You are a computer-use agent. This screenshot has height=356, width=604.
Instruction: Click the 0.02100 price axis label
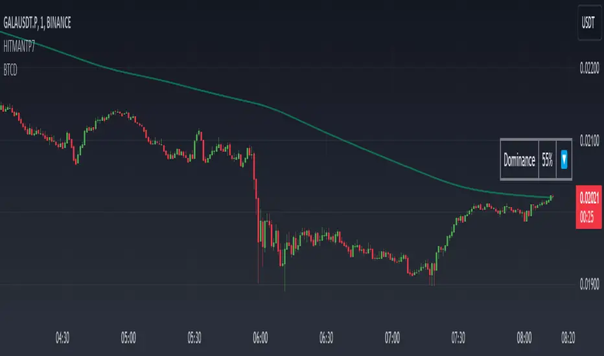click(x=588, y=140)
